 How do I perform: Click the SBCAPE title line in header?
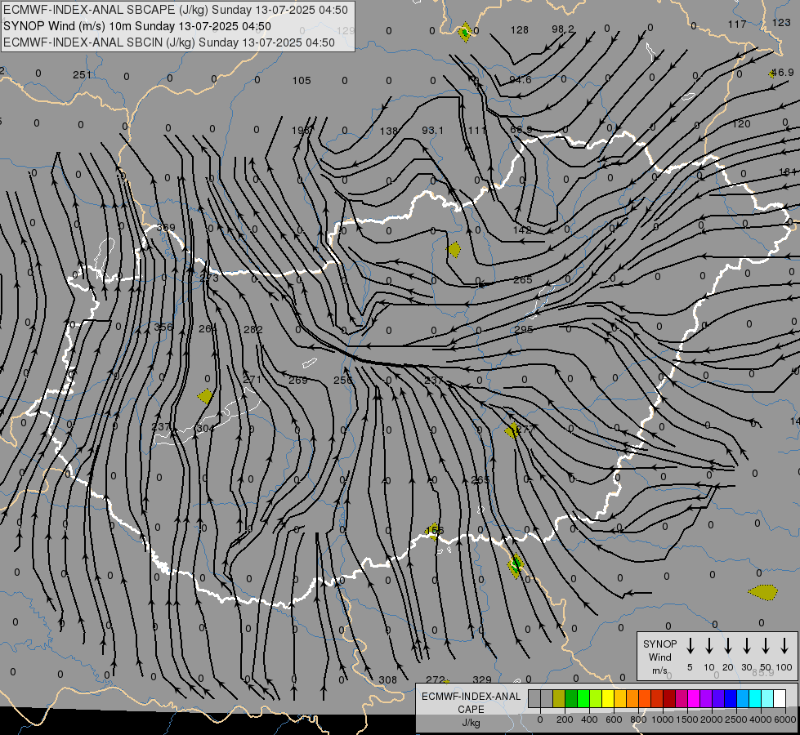point(176,10)
